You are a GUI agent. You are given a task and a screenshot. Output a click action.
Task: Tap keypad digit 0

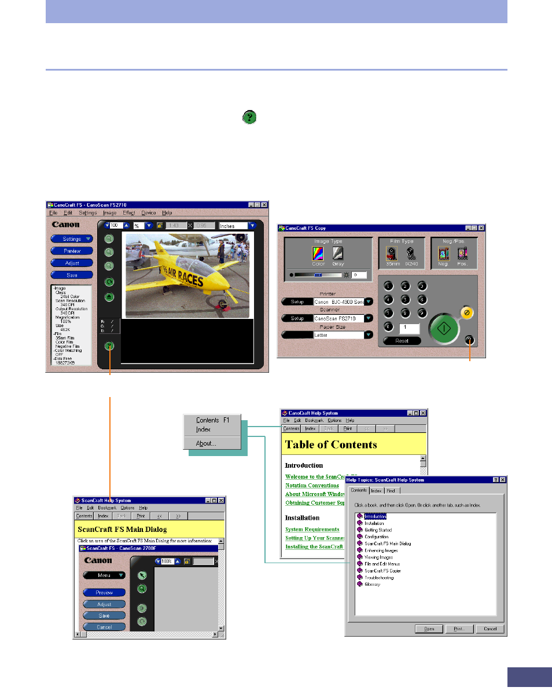coord(389,328)
